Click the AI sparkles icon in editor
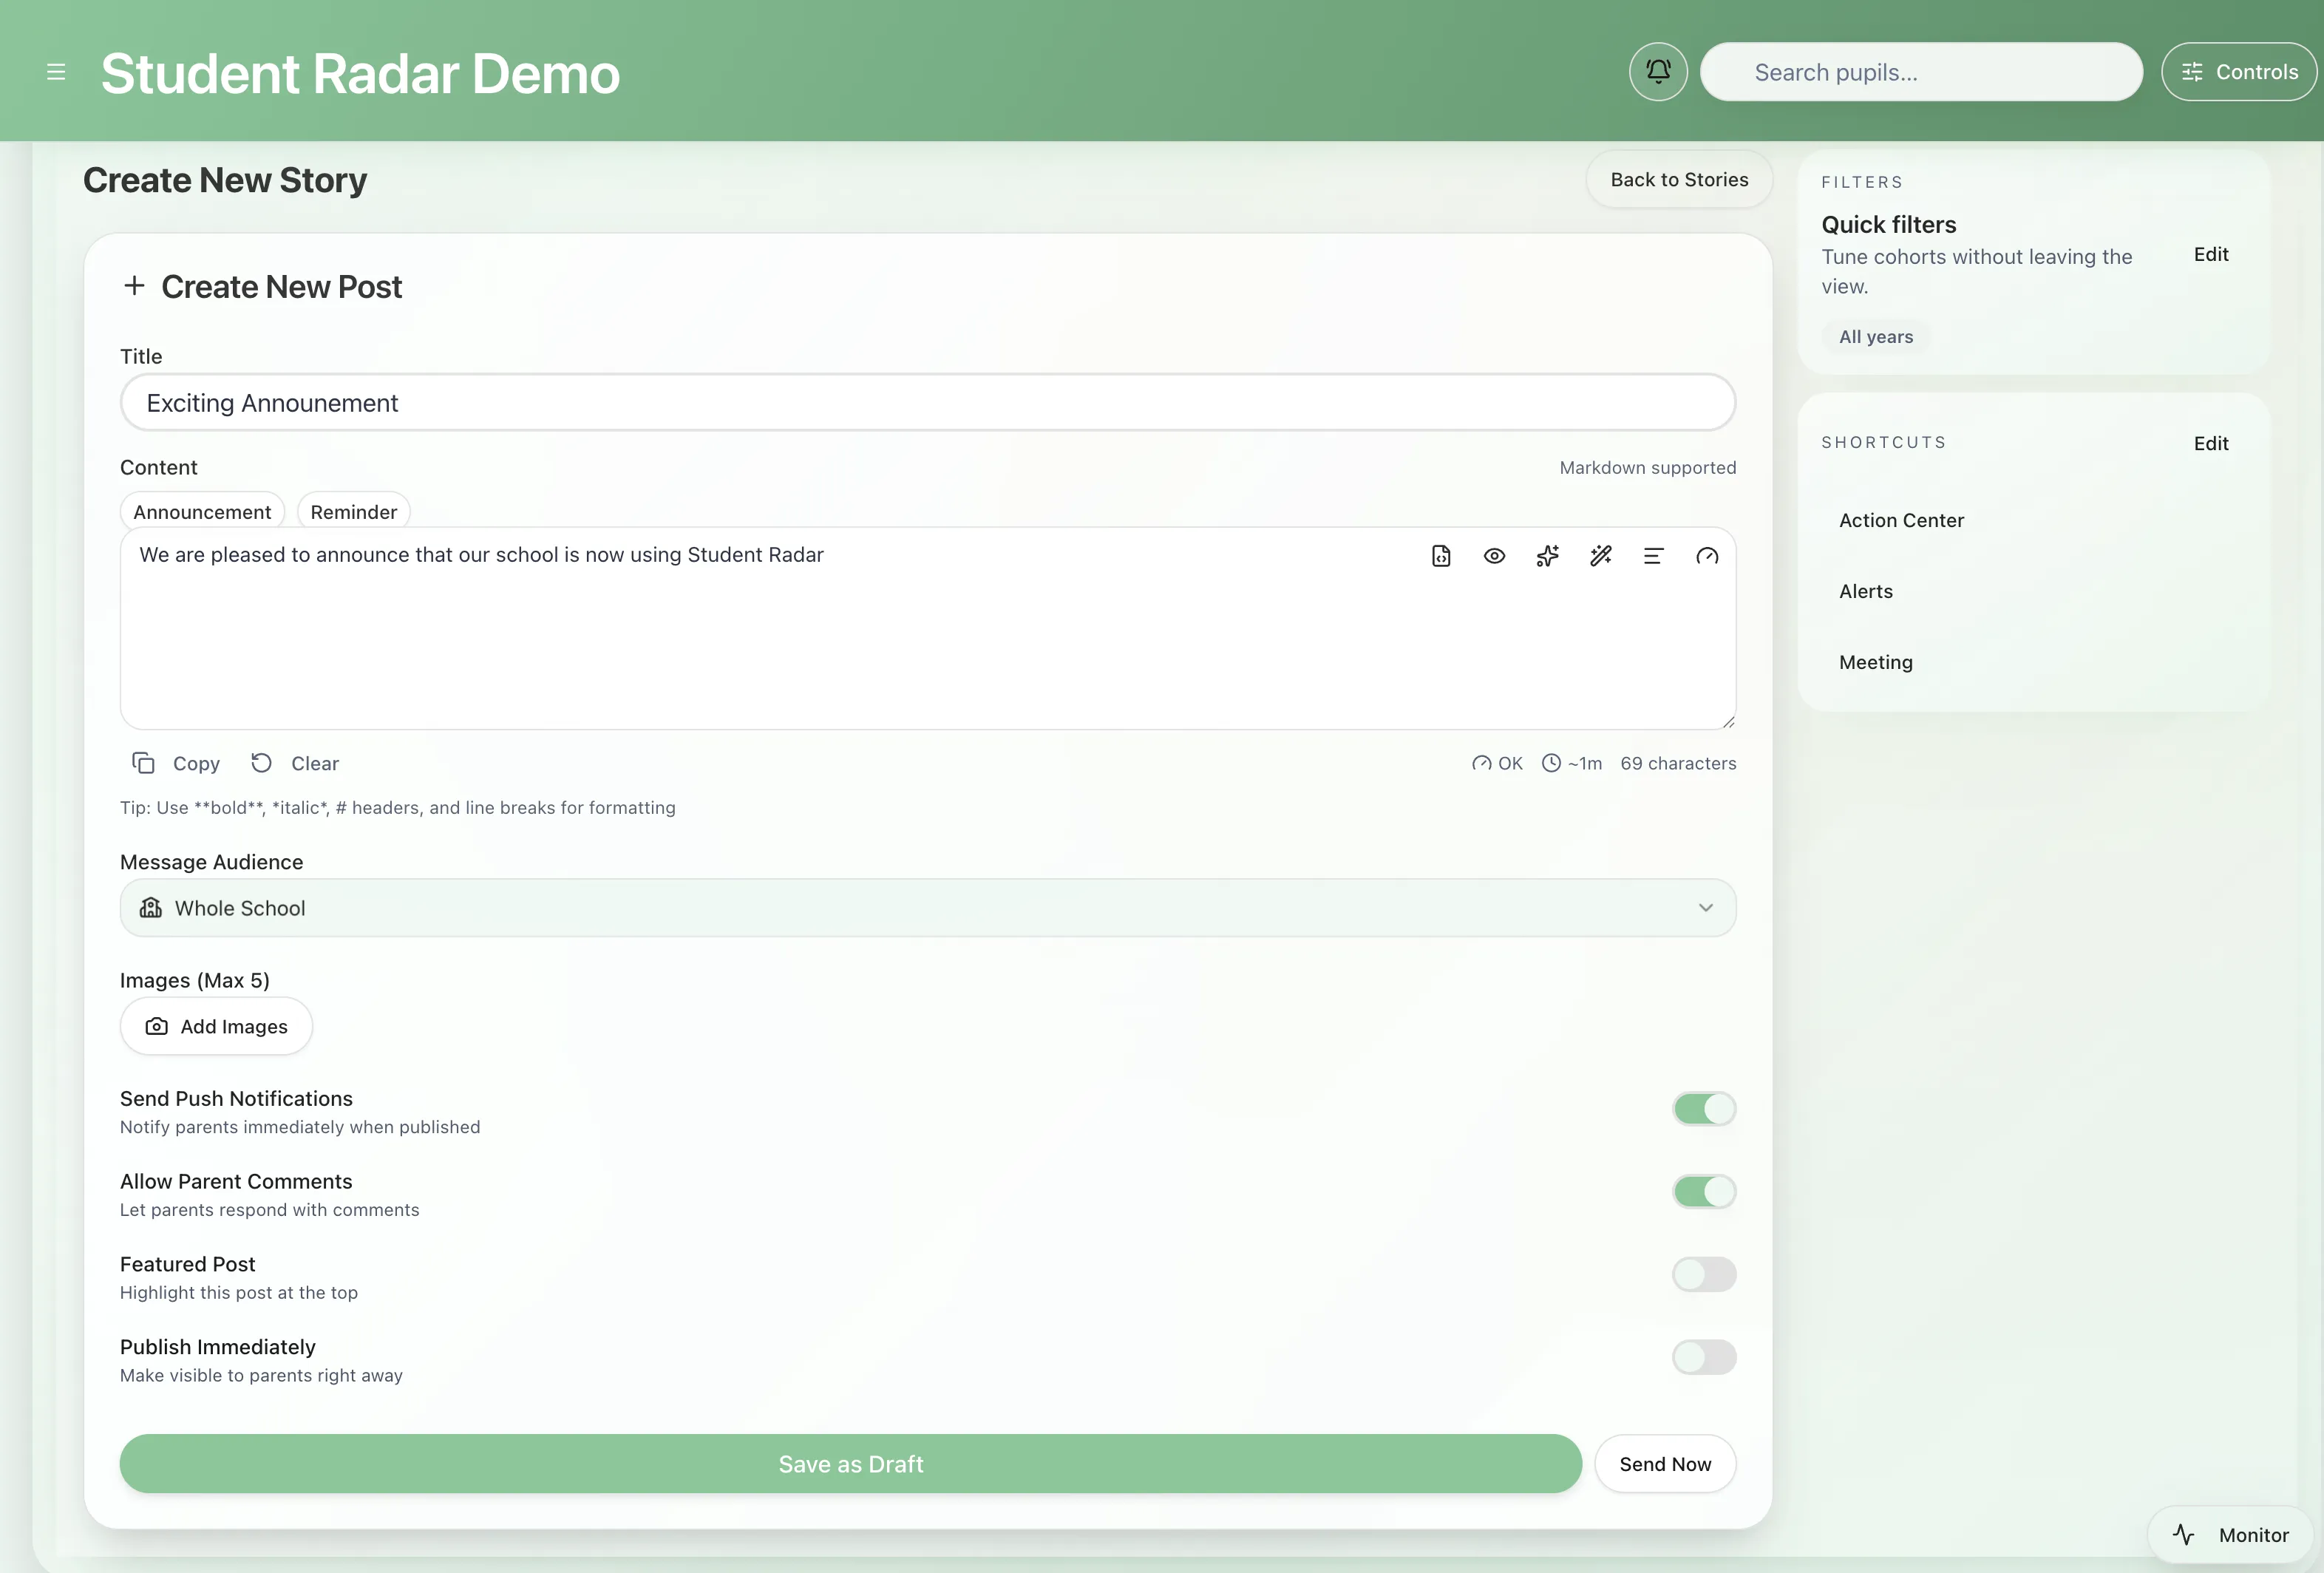Viewport: 2324px width, 1573px height. [1547, 556]
